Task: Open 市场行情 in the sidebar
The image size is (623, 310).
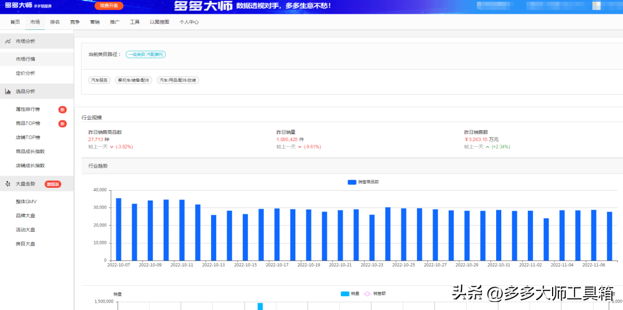Action: (x=25, y=59)
